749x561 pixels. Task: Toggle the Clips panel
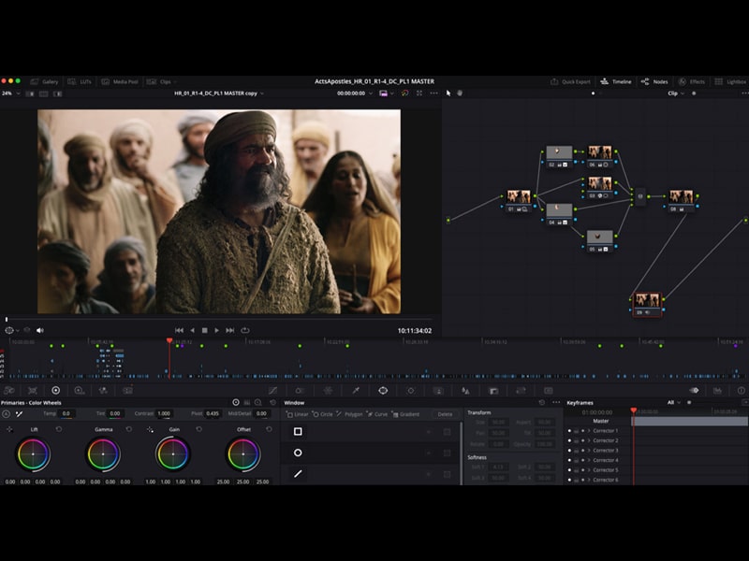coord(161,81)
